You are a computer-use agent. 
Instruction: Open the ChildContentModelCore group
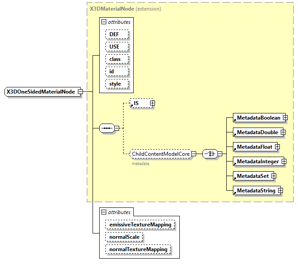pos(161,154)
